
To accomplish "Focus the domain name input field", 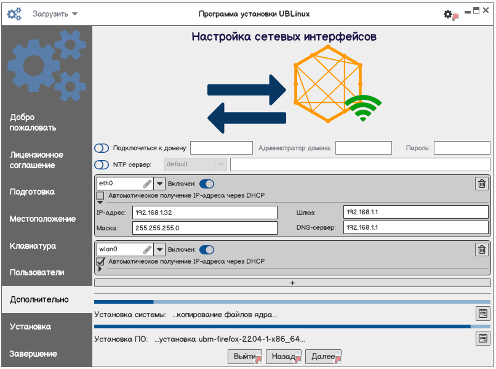I will pos(222,148).
